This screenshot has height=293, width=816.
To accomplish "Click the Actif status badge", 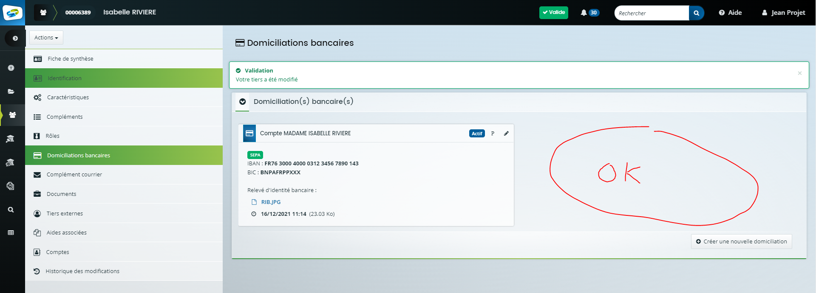I will click(x=477, y=134).
